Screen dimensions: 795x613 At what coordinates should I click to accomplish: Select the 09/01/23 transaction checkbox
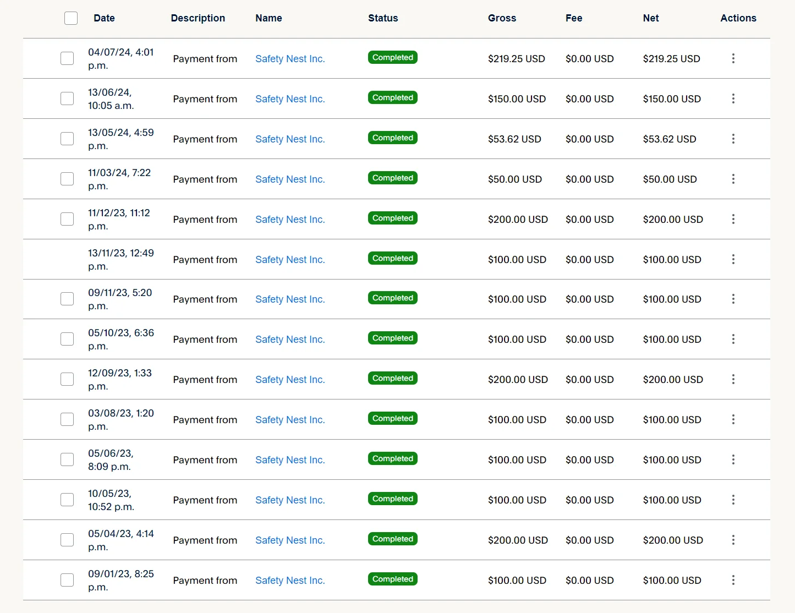67,580
